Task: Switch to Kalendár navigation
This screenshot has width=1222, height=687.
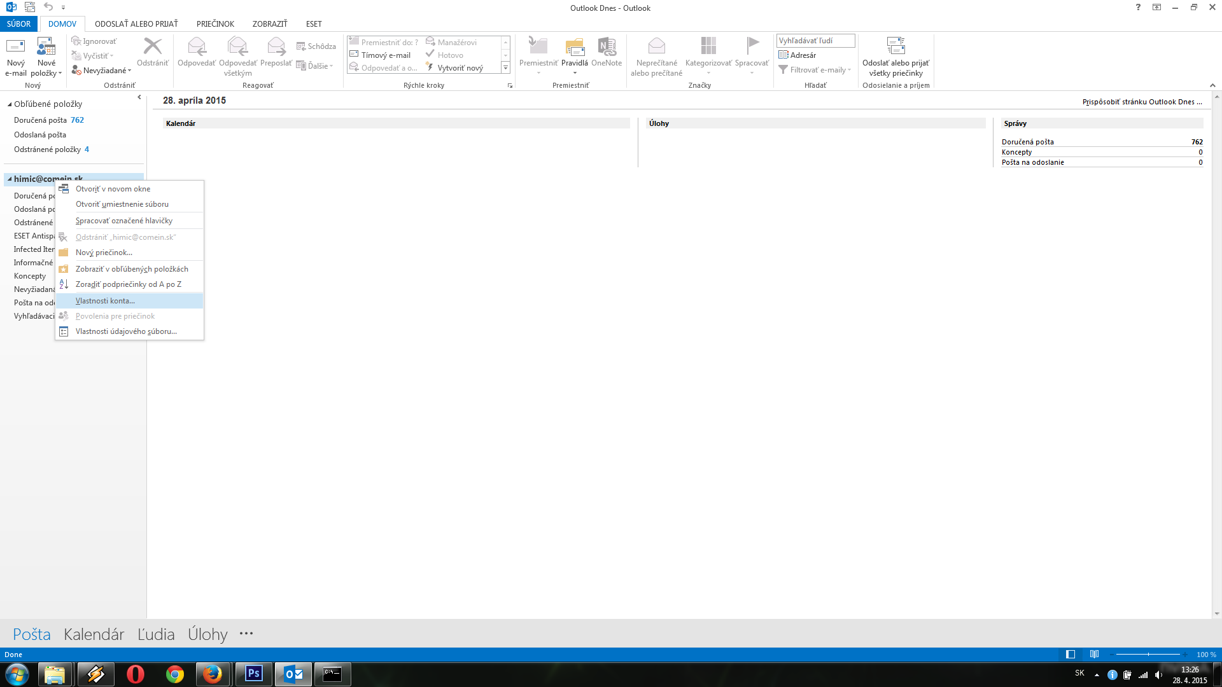Action: [x=94, y=634]
